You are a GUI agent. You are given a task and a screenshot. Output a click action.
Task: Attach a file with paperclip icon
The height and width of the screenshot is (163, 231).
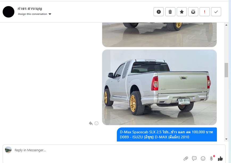[x=186, y=158]
